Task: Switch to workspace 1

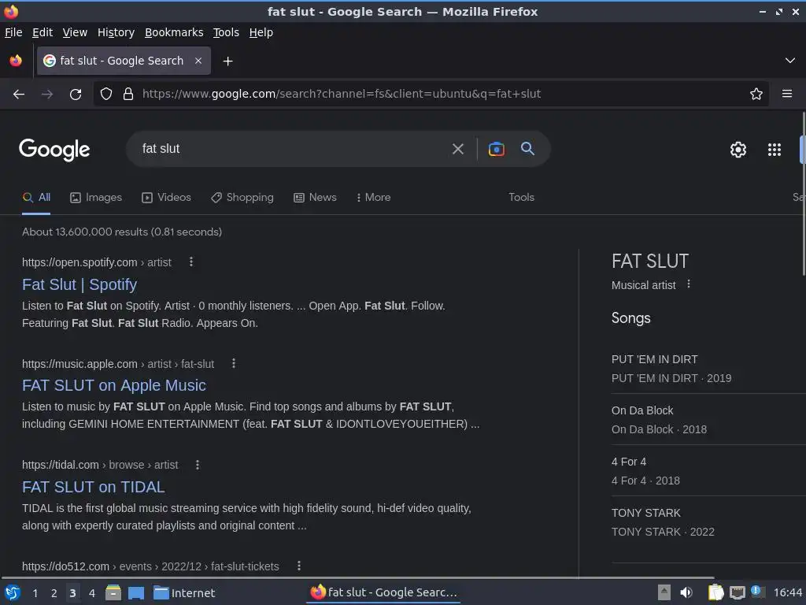Action: pos(35,593)
